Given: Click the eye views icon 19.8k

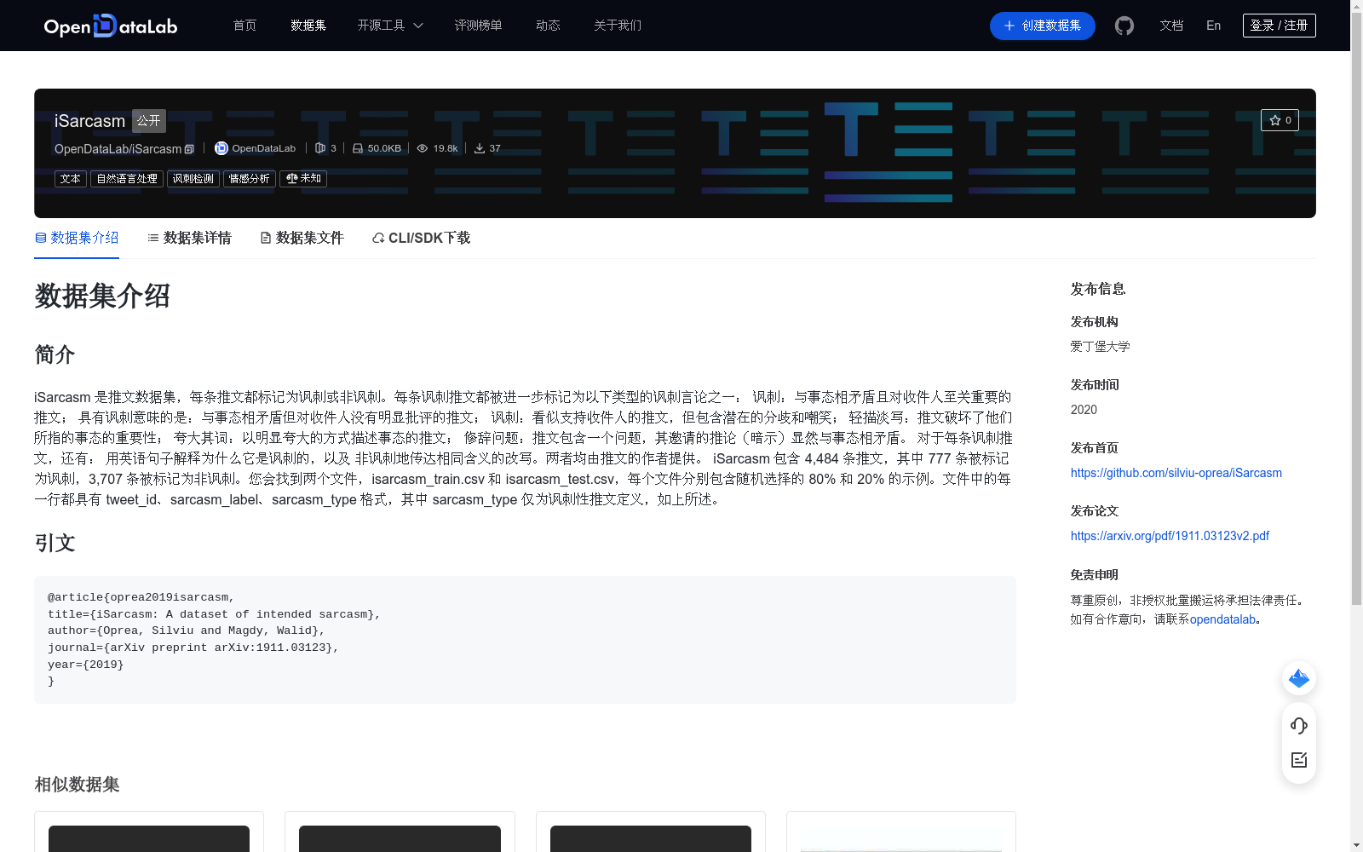Looking at the screenshot, I should coord(422,148).
